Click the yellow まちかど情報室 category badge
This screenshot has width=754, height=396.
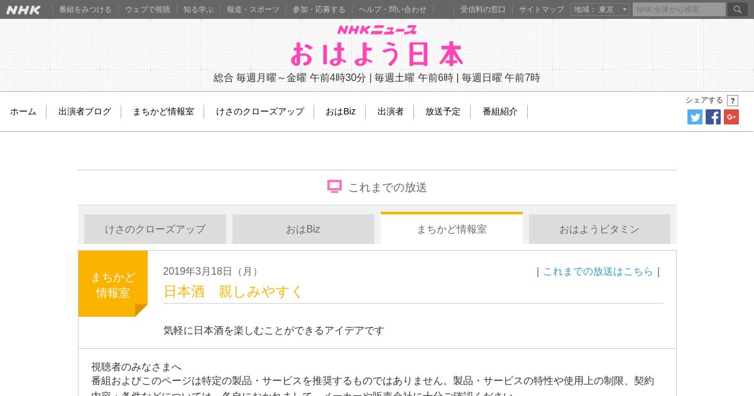tap(113, 284)
